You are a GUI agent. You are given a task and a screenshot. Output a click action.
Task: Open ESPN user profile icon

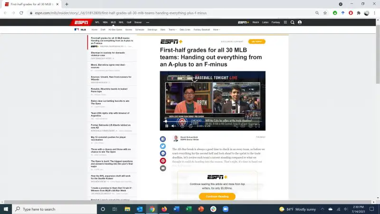(x=300, y=22)
